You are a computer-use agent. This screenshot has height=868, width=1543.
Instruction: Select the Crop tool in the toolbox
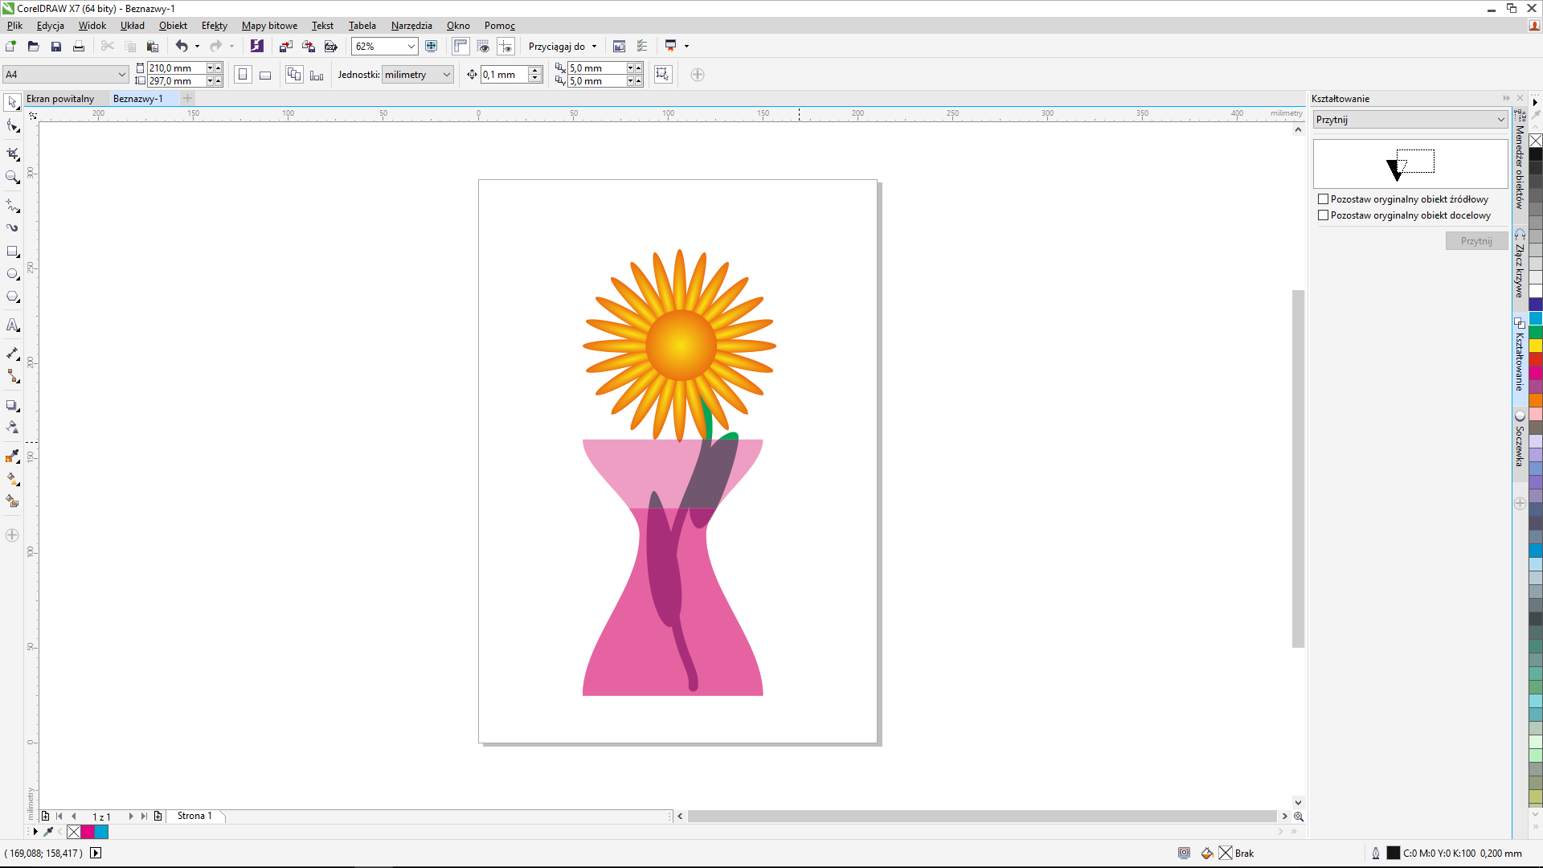pyautogui.click(x=12, y=153)
